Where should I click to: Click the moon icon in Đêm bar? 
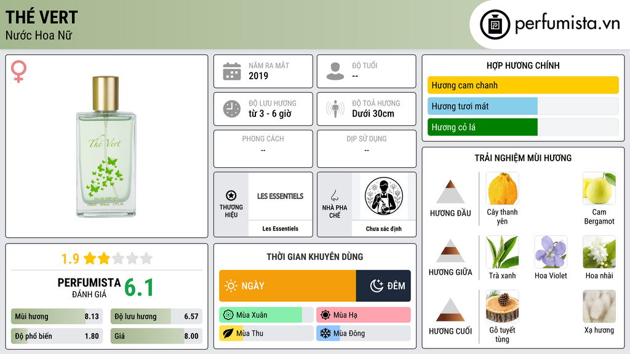377,286
